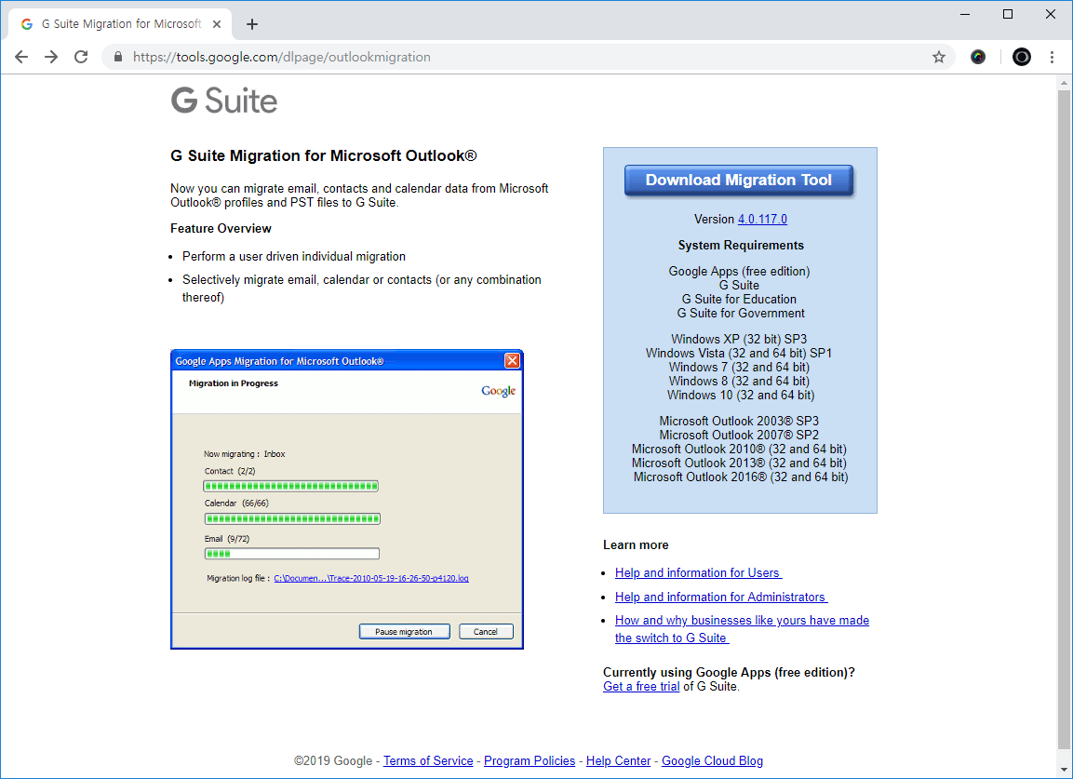Open the Terms of Service footer link
1073x779 pixels.
coord(428,761)
